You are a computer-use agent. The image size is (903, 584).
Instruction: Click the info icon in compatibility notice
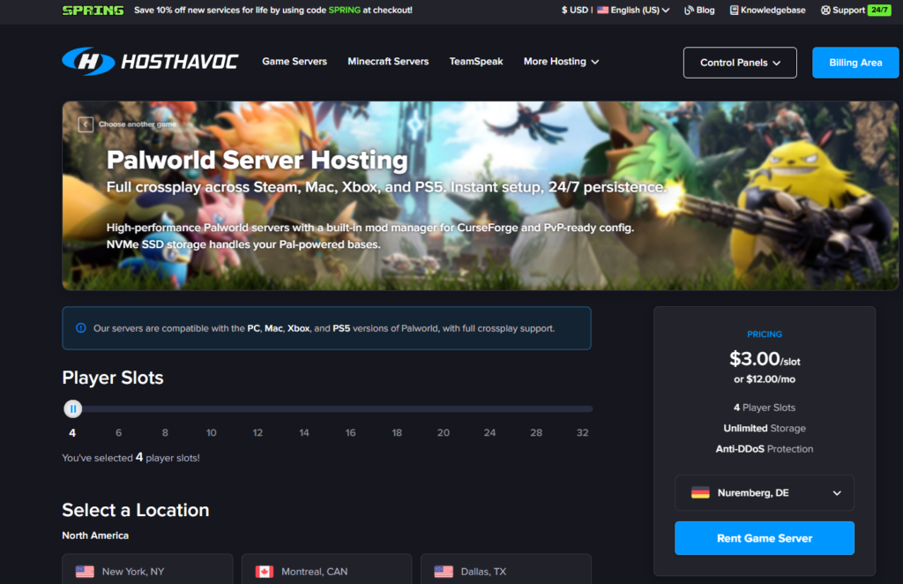[x=81, y=327]
